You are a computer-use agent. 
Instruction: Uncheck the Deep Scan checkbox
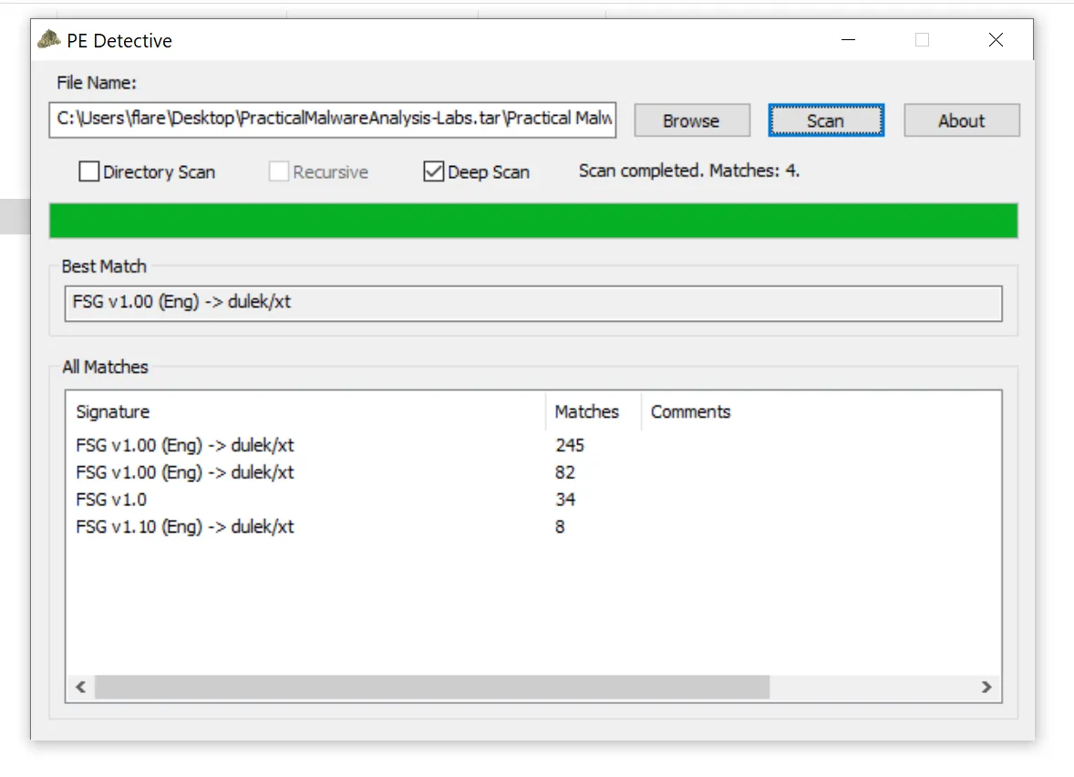[434, 171]
